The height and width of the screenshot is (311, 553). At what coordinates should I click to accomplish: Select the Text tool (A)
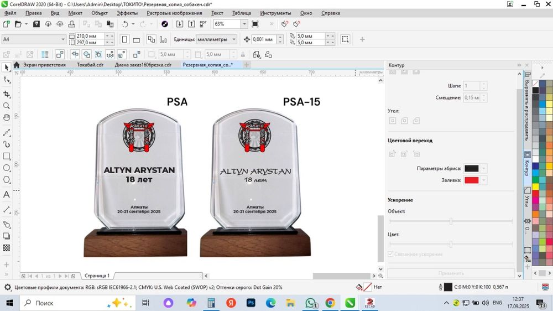click(x=7, y=195)
